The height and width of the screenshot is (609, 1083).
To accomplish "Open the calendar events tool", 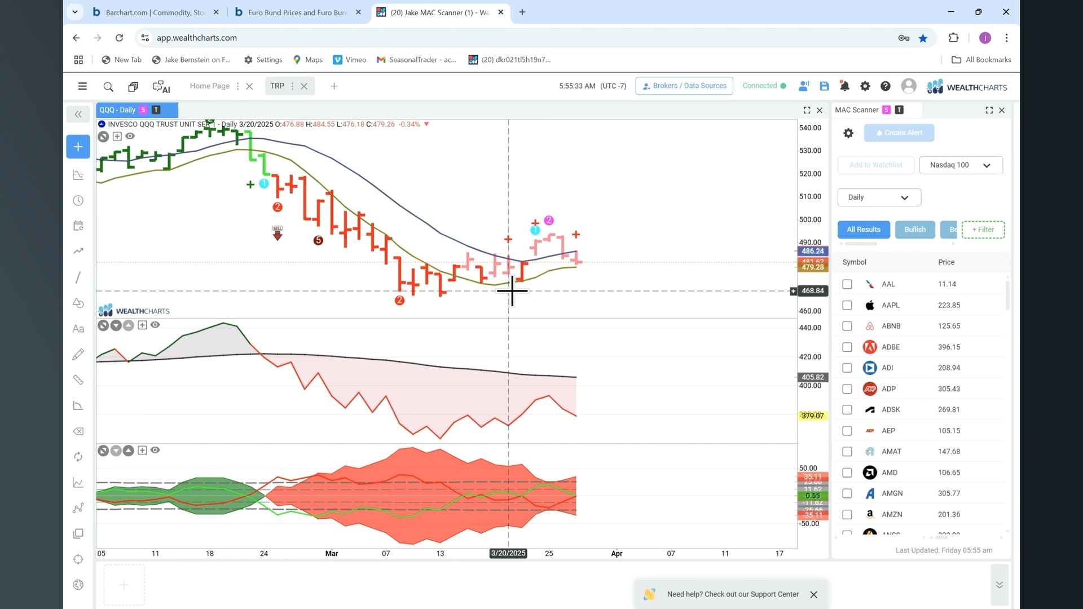I will click(78, 226).
